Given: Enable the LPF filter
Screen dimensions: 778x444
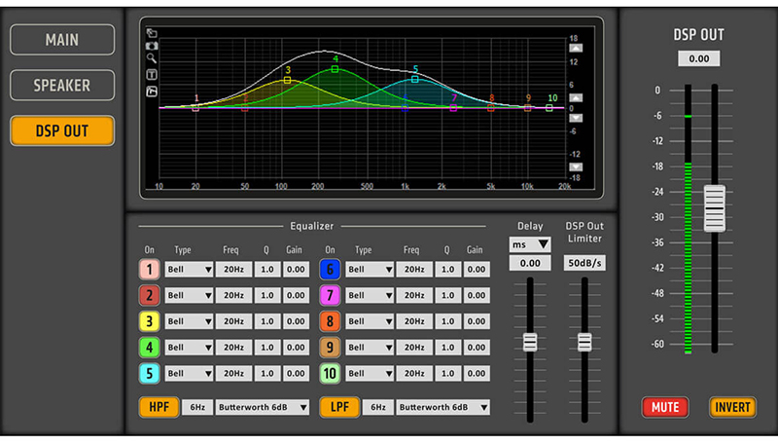Looking at the screenshot, I should 339,407.
